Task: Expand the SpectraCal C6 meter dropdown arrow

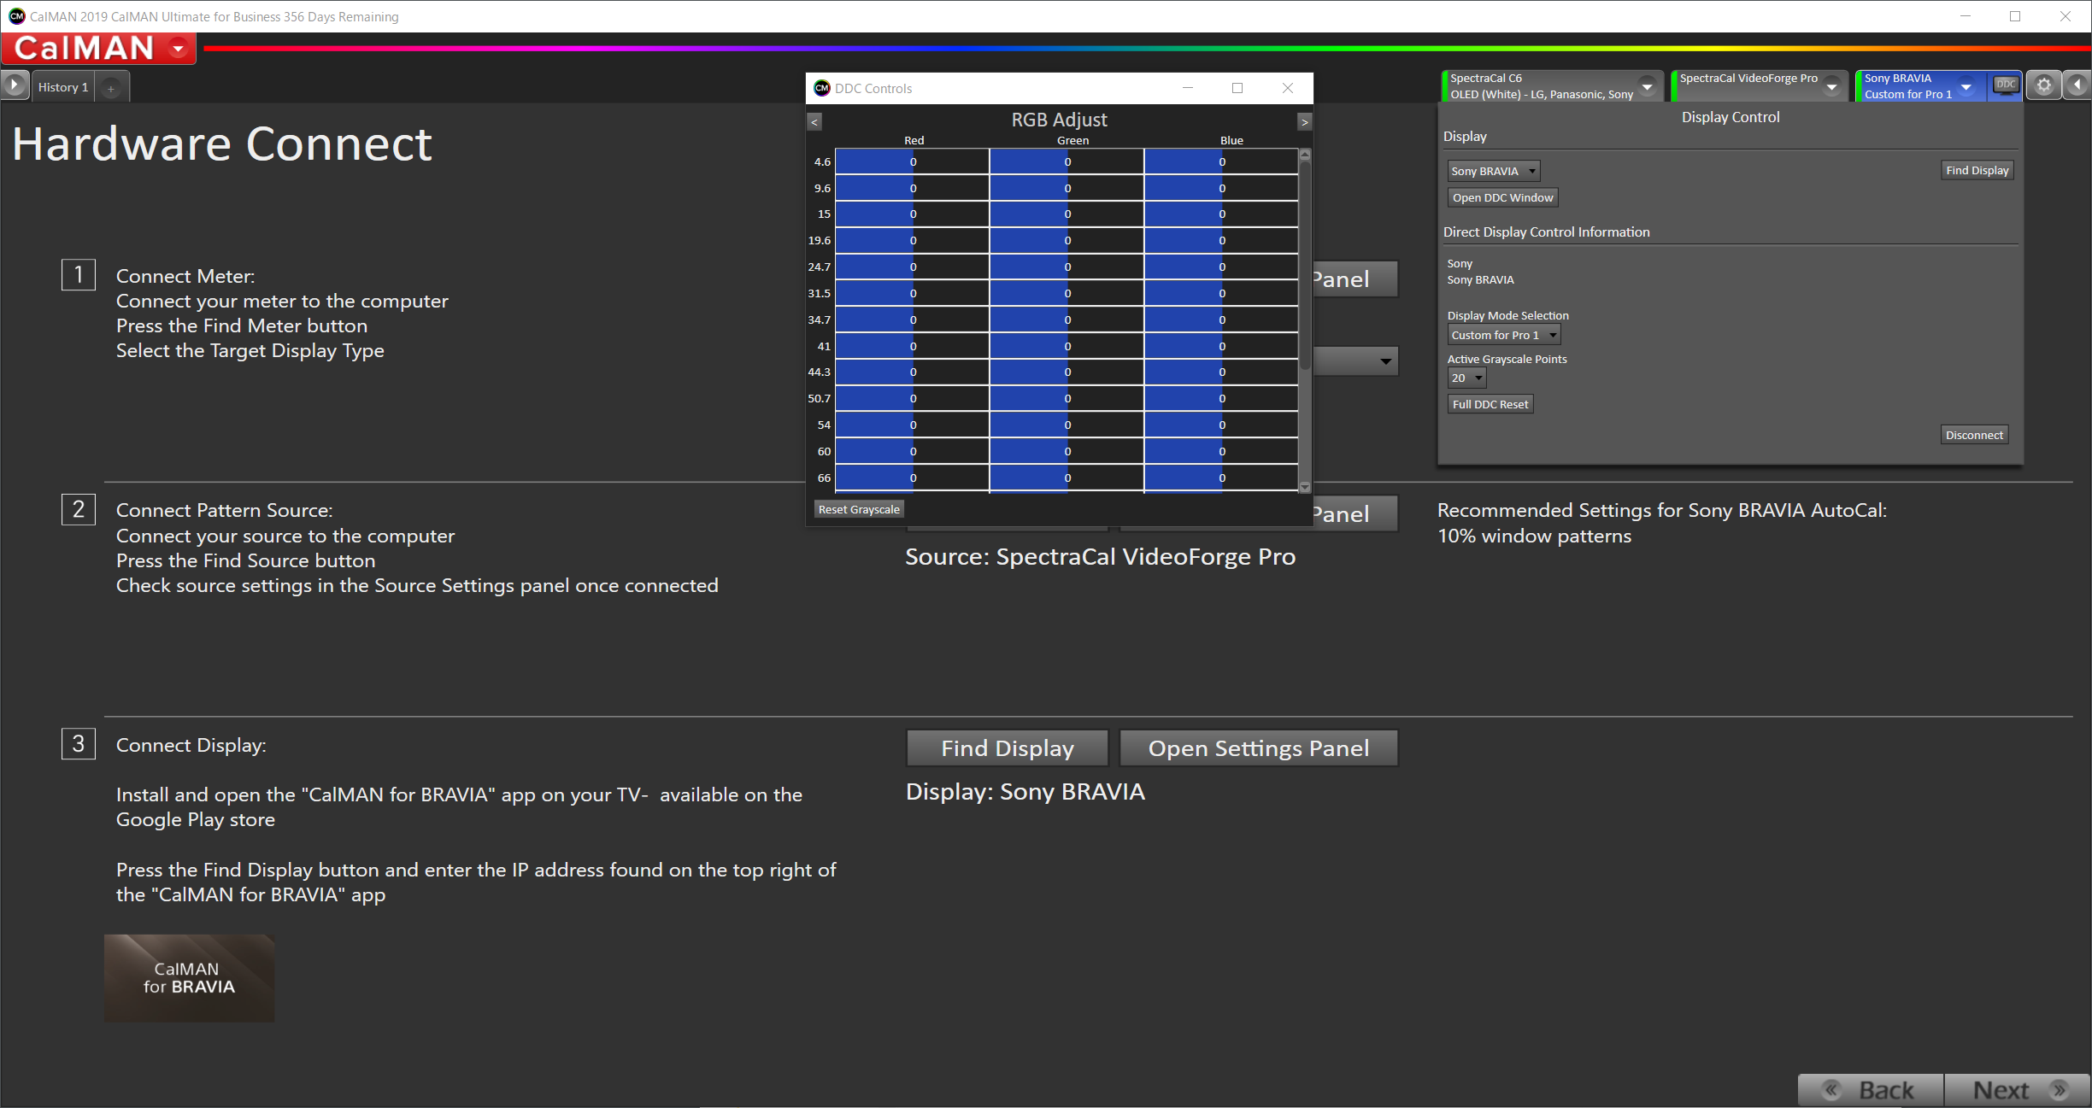Action: 1647,86
